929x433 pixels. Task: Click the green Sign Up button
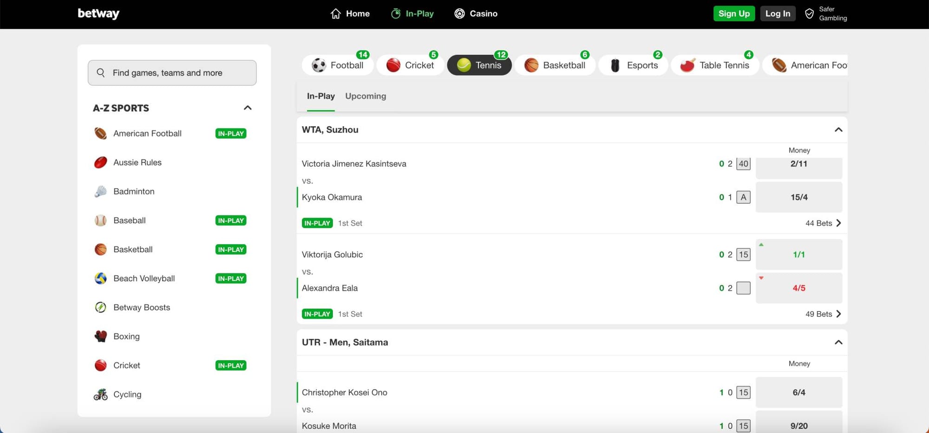click(734, 13)
